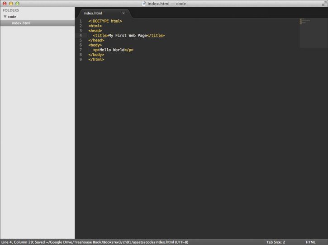Click the 'Hello World' text
Image resolution: width=328 pixels, height=245 pixels.
coord(112,50)
